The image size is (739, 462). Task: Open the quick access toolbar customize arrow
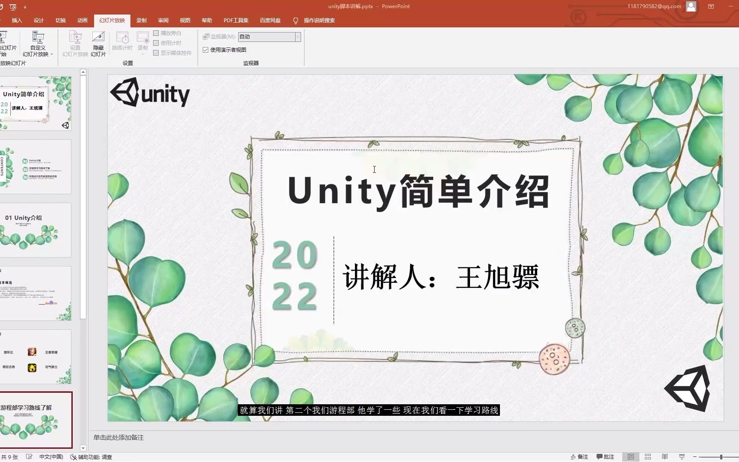point(25,7)
